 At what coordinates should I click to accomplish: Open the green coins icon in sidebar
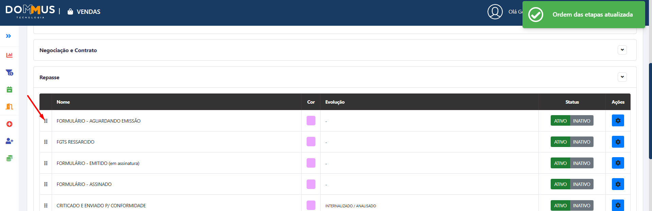[10, 158]
